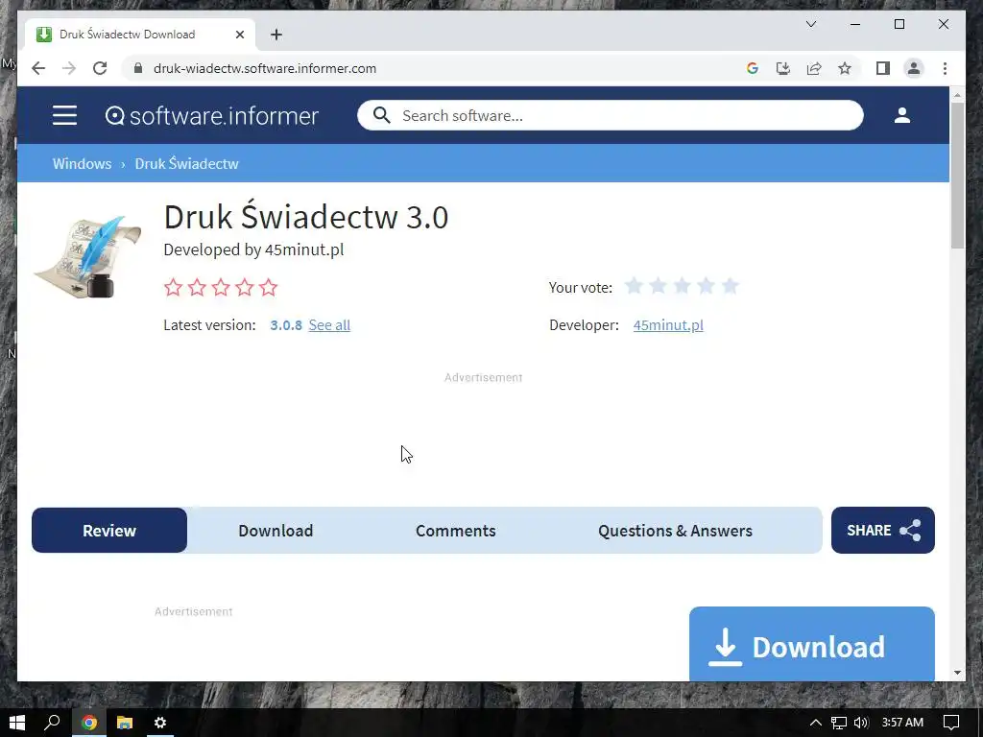Click the 3.0.8 latest version number
The width and height of the screenshot is (983, 737).
tap(286, 324)
